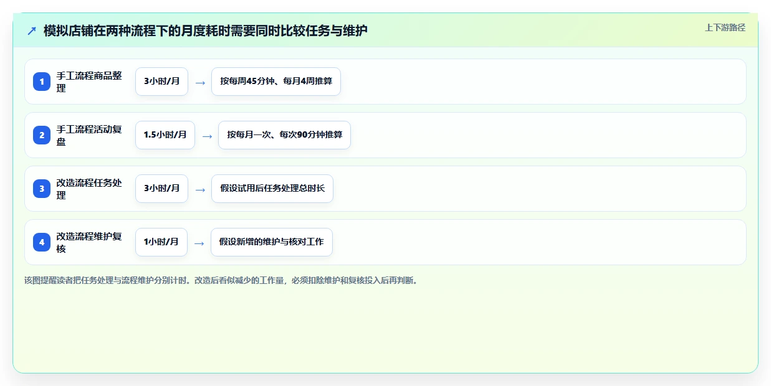The image size is (771, 386).
Task: Click the arrow in the 改造流程任务处理 row
Action: tap(200, 189)
